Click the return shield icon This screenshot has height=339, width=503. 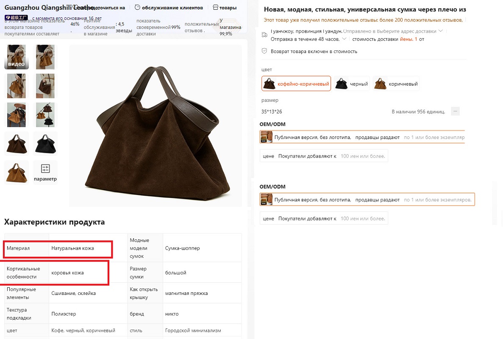(x=264, y=51)
